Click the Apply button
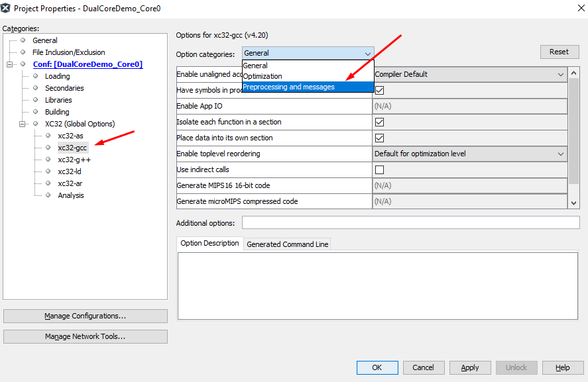Viewport: 588px width, 382px height. (x=469, y=367)
